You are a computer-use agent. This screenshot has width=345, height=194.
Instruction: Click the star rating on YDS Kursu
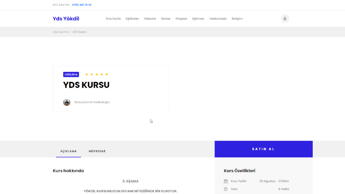(97, 74)
